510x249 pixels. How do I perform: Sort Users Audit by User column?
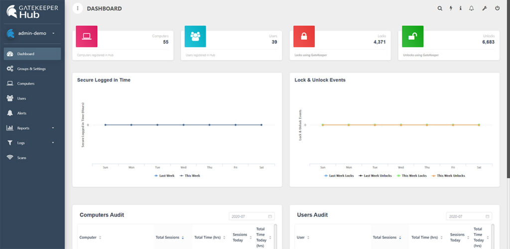304,238
